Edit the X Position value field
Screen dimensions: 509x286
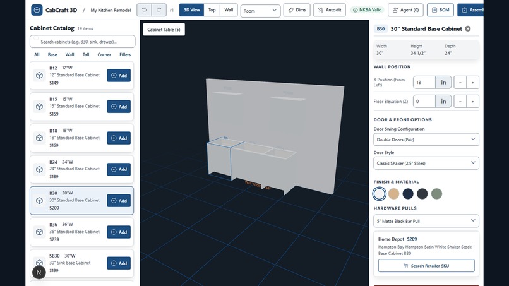click(424, 83)
